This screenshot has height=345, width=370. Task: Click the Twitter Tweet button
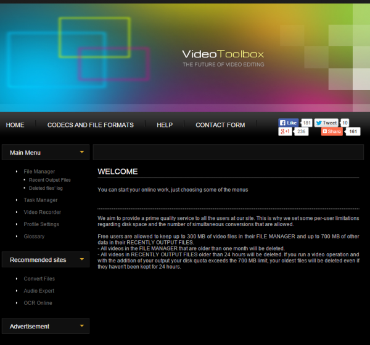pyautogui.click(x=326, y=123)
